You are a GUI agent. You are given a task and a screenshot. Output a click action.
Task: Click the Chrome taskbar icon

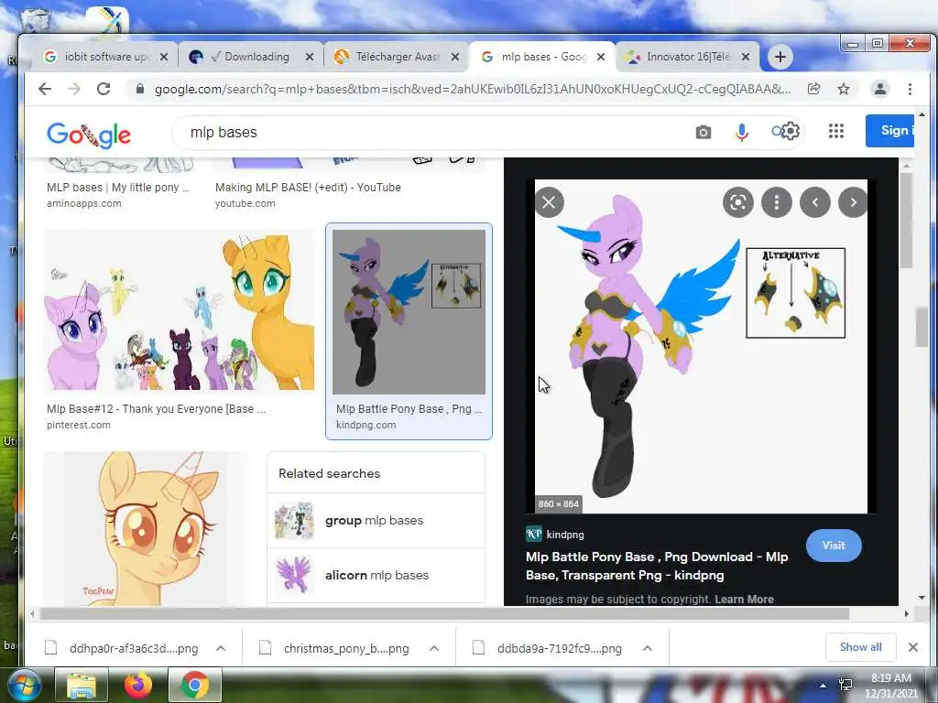[x=195, y=686]
